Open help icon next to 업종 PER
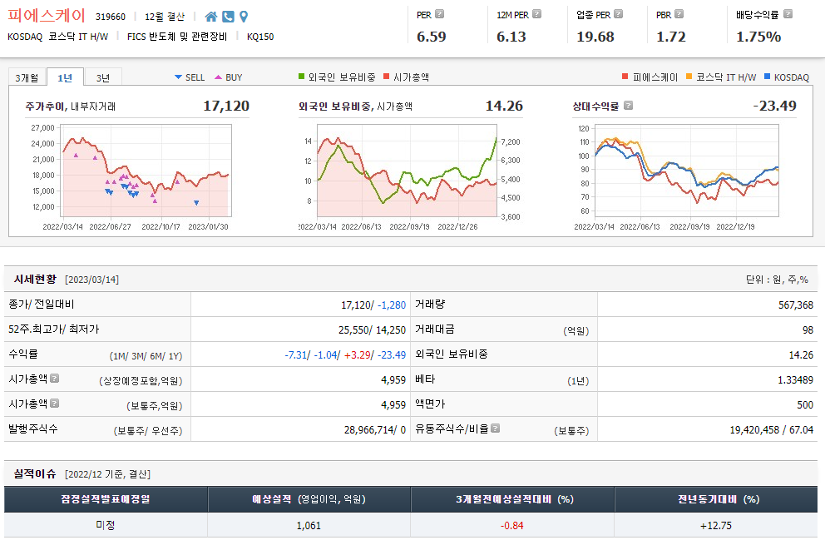 click(x=619, y=14)
